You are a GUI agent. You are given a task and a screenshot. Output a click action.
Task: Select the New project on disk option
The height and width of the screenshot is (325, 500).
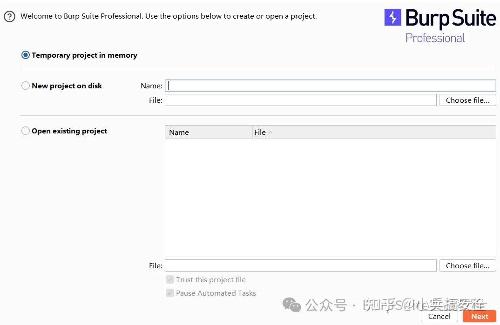[26, 86]
